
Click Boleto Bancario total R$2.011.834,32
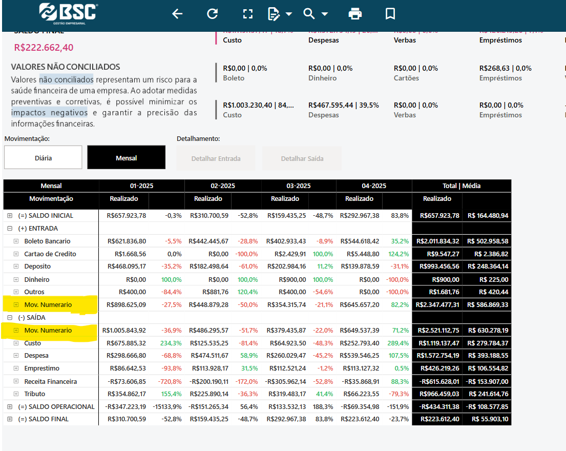[438, 241]
